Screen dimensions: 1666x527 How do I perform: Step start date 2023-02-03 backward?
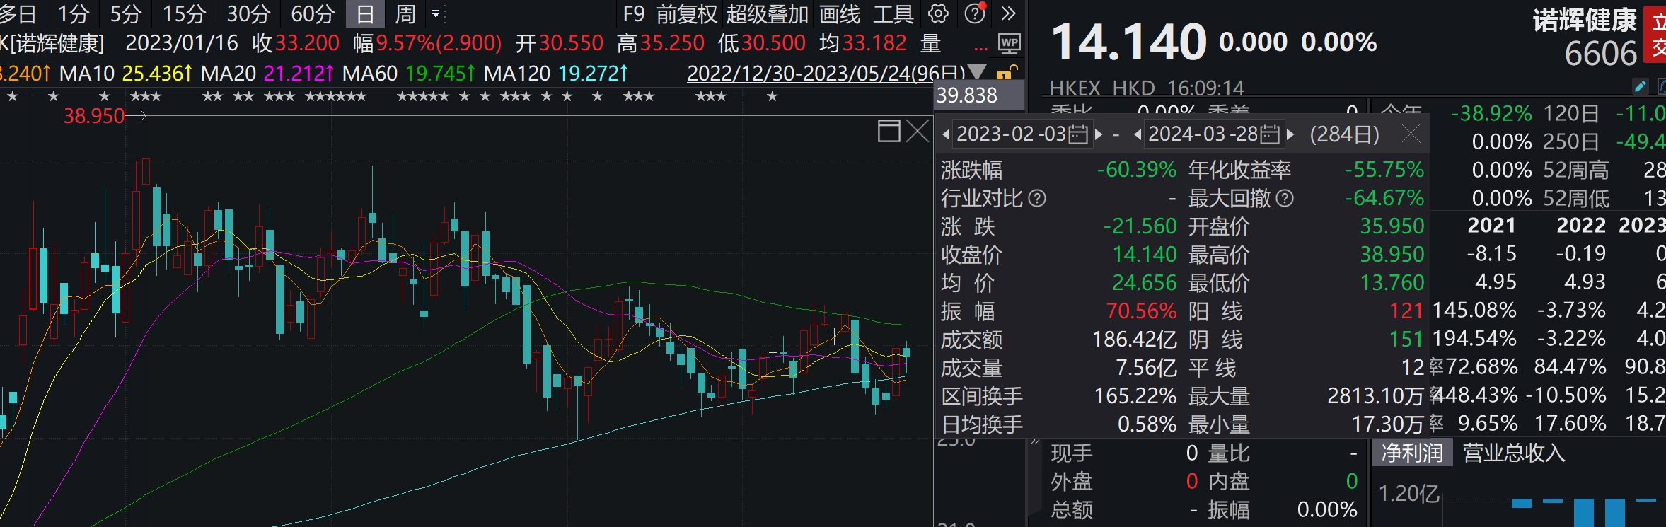coord(946,134)
